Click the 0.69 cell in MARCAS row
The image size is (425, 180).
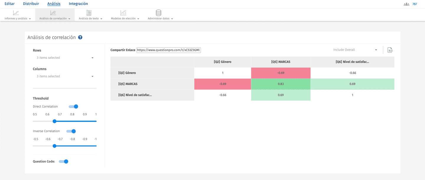pos(352,84)
